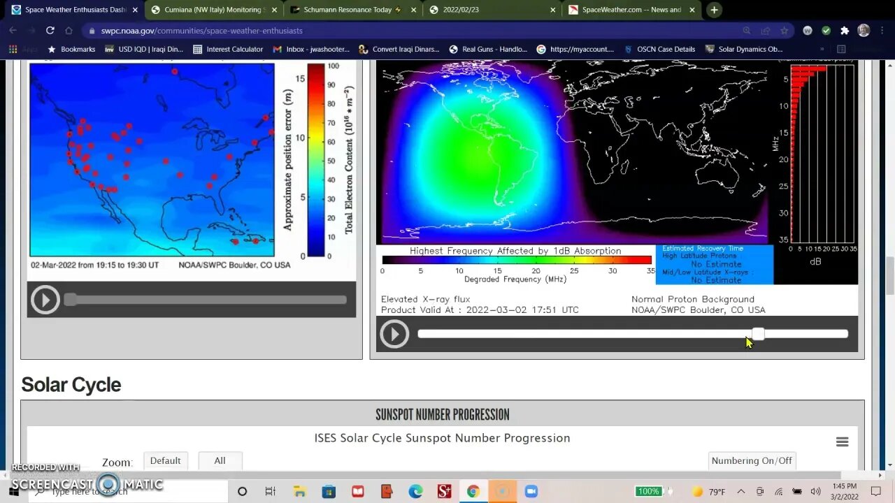Select the Space Weather Enthusiasts Dashboard tab
Screen dimensions: 895x503
[x=73, y=10]
